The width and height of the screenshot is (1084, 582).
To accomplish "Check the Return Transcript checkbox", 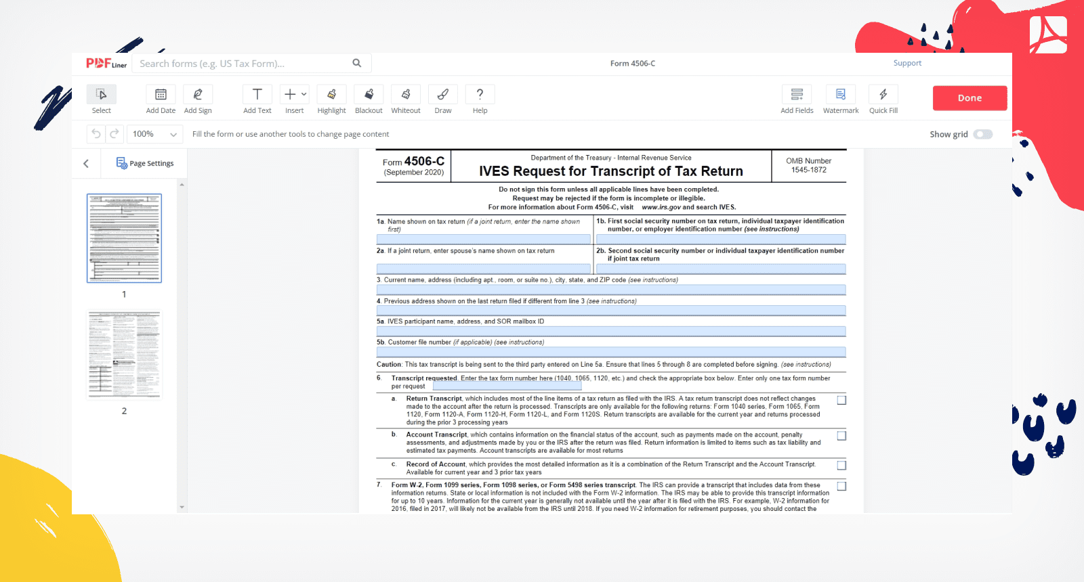I will click(841, 401).
